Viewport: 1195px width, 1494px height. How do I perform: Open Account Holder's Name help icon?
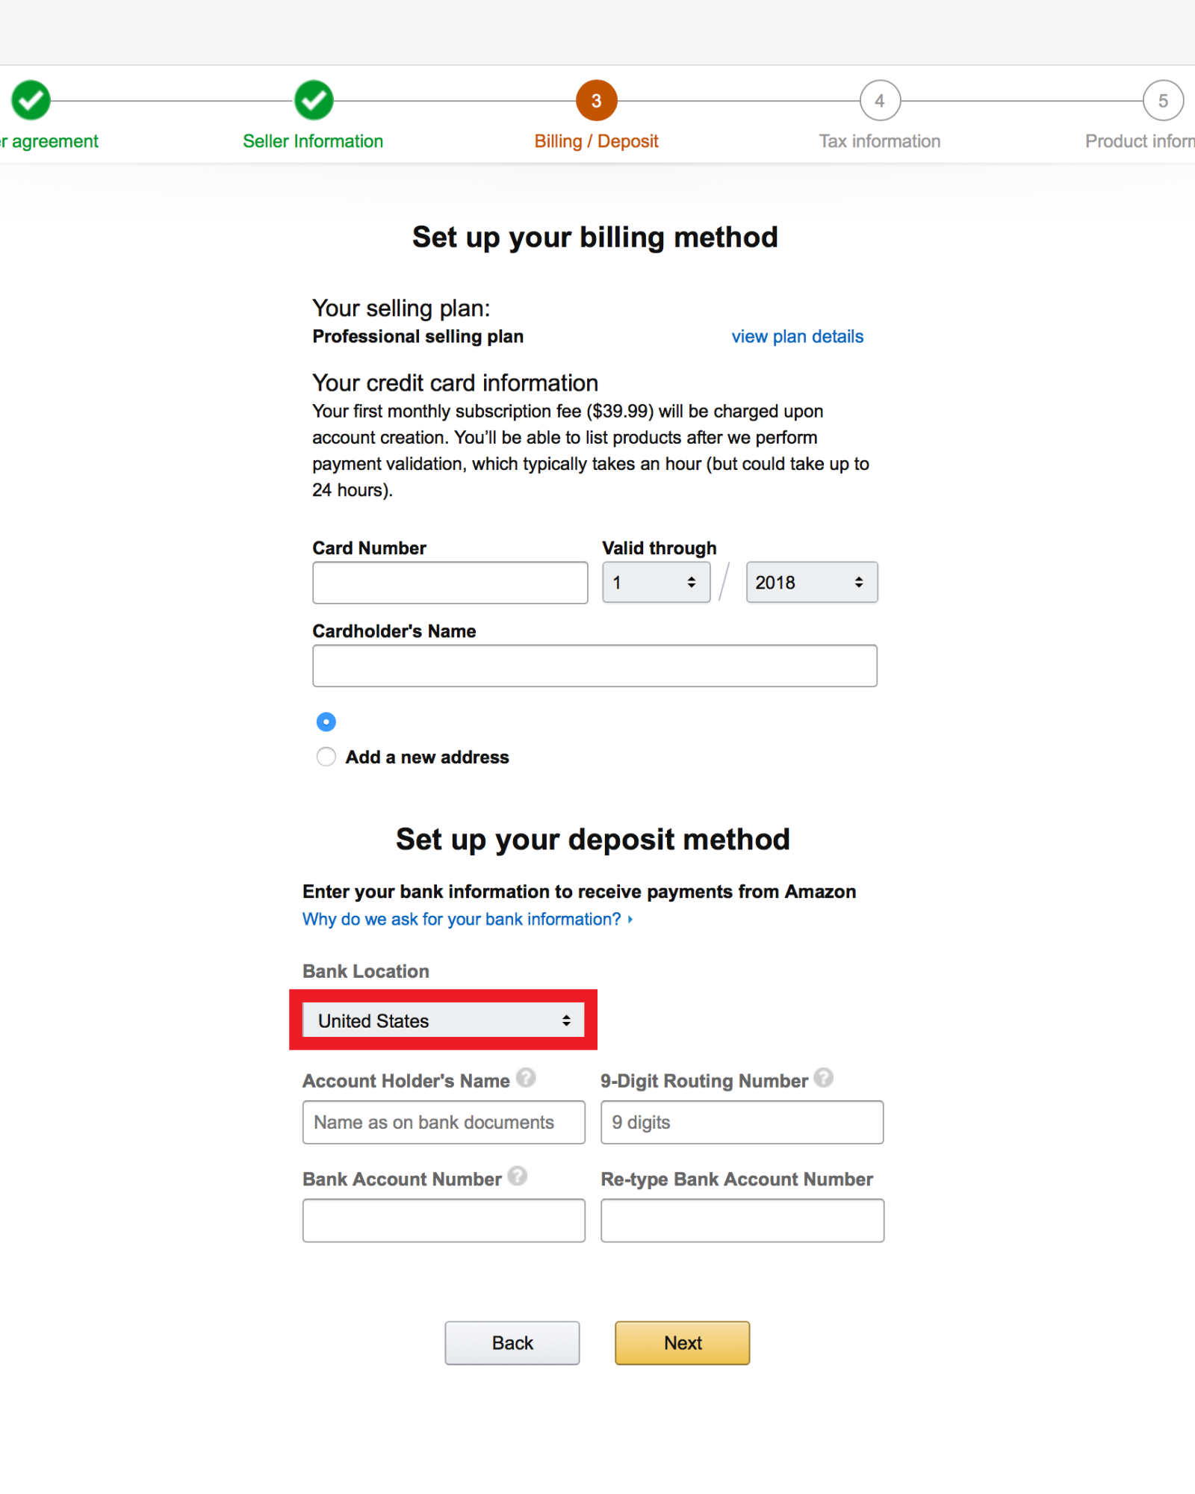(x=526, y=1077)
